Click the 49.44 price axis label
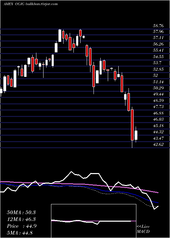Viewport: 170px width, 238px height. pos(158,94)
